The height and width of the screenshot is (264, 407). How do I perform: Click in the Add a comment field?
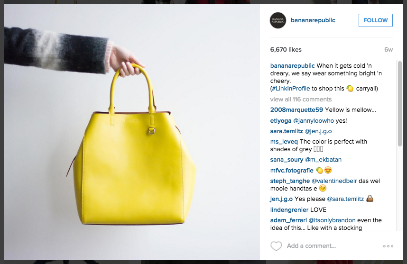point(332,246)
